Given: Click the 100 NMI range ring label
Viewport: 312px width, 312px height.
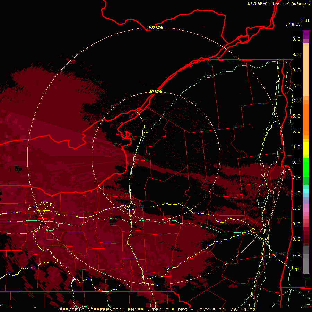Looking at the screenshot, I should coord(156,27).
